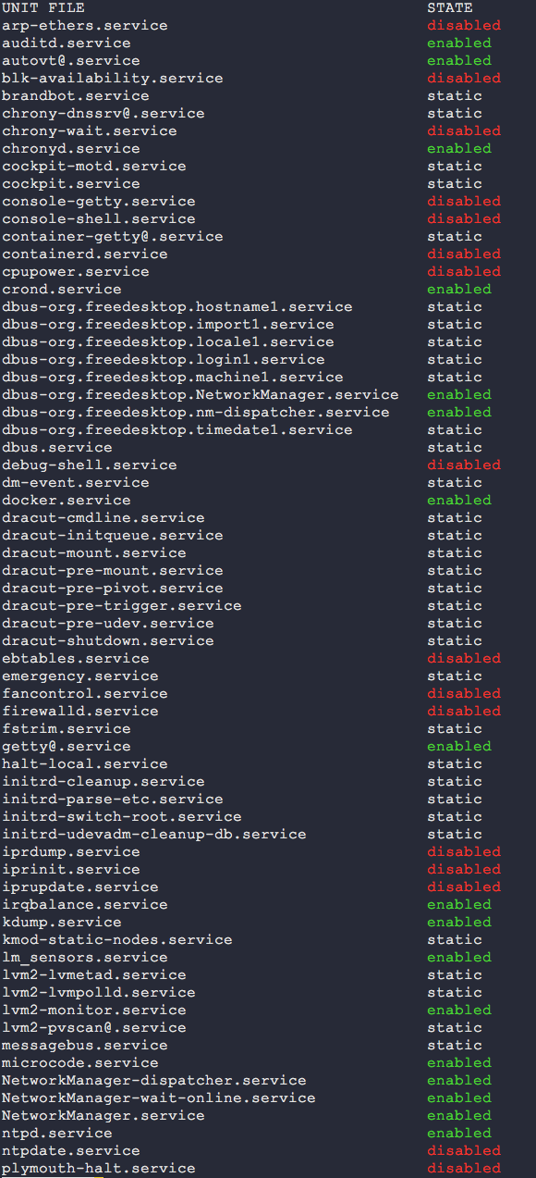Click the containerd.service entry

(84, 254)
